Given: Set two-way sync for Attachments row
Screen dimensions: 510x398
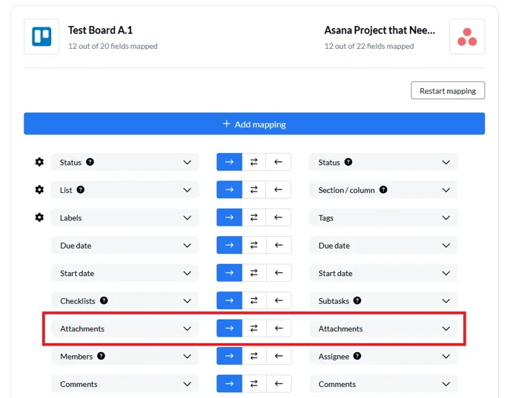Looking at the screenshot, I should [254, 328].
